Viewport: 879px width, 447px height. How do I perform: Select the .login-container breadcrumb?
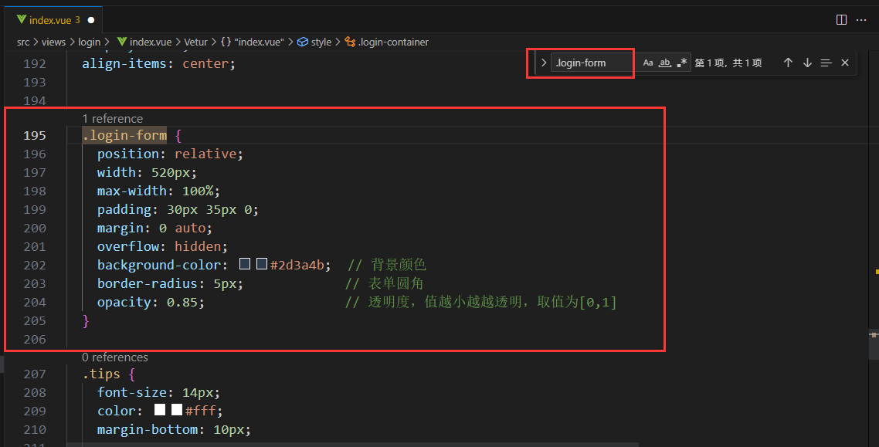pyautogui.click(x=387, y=42)
